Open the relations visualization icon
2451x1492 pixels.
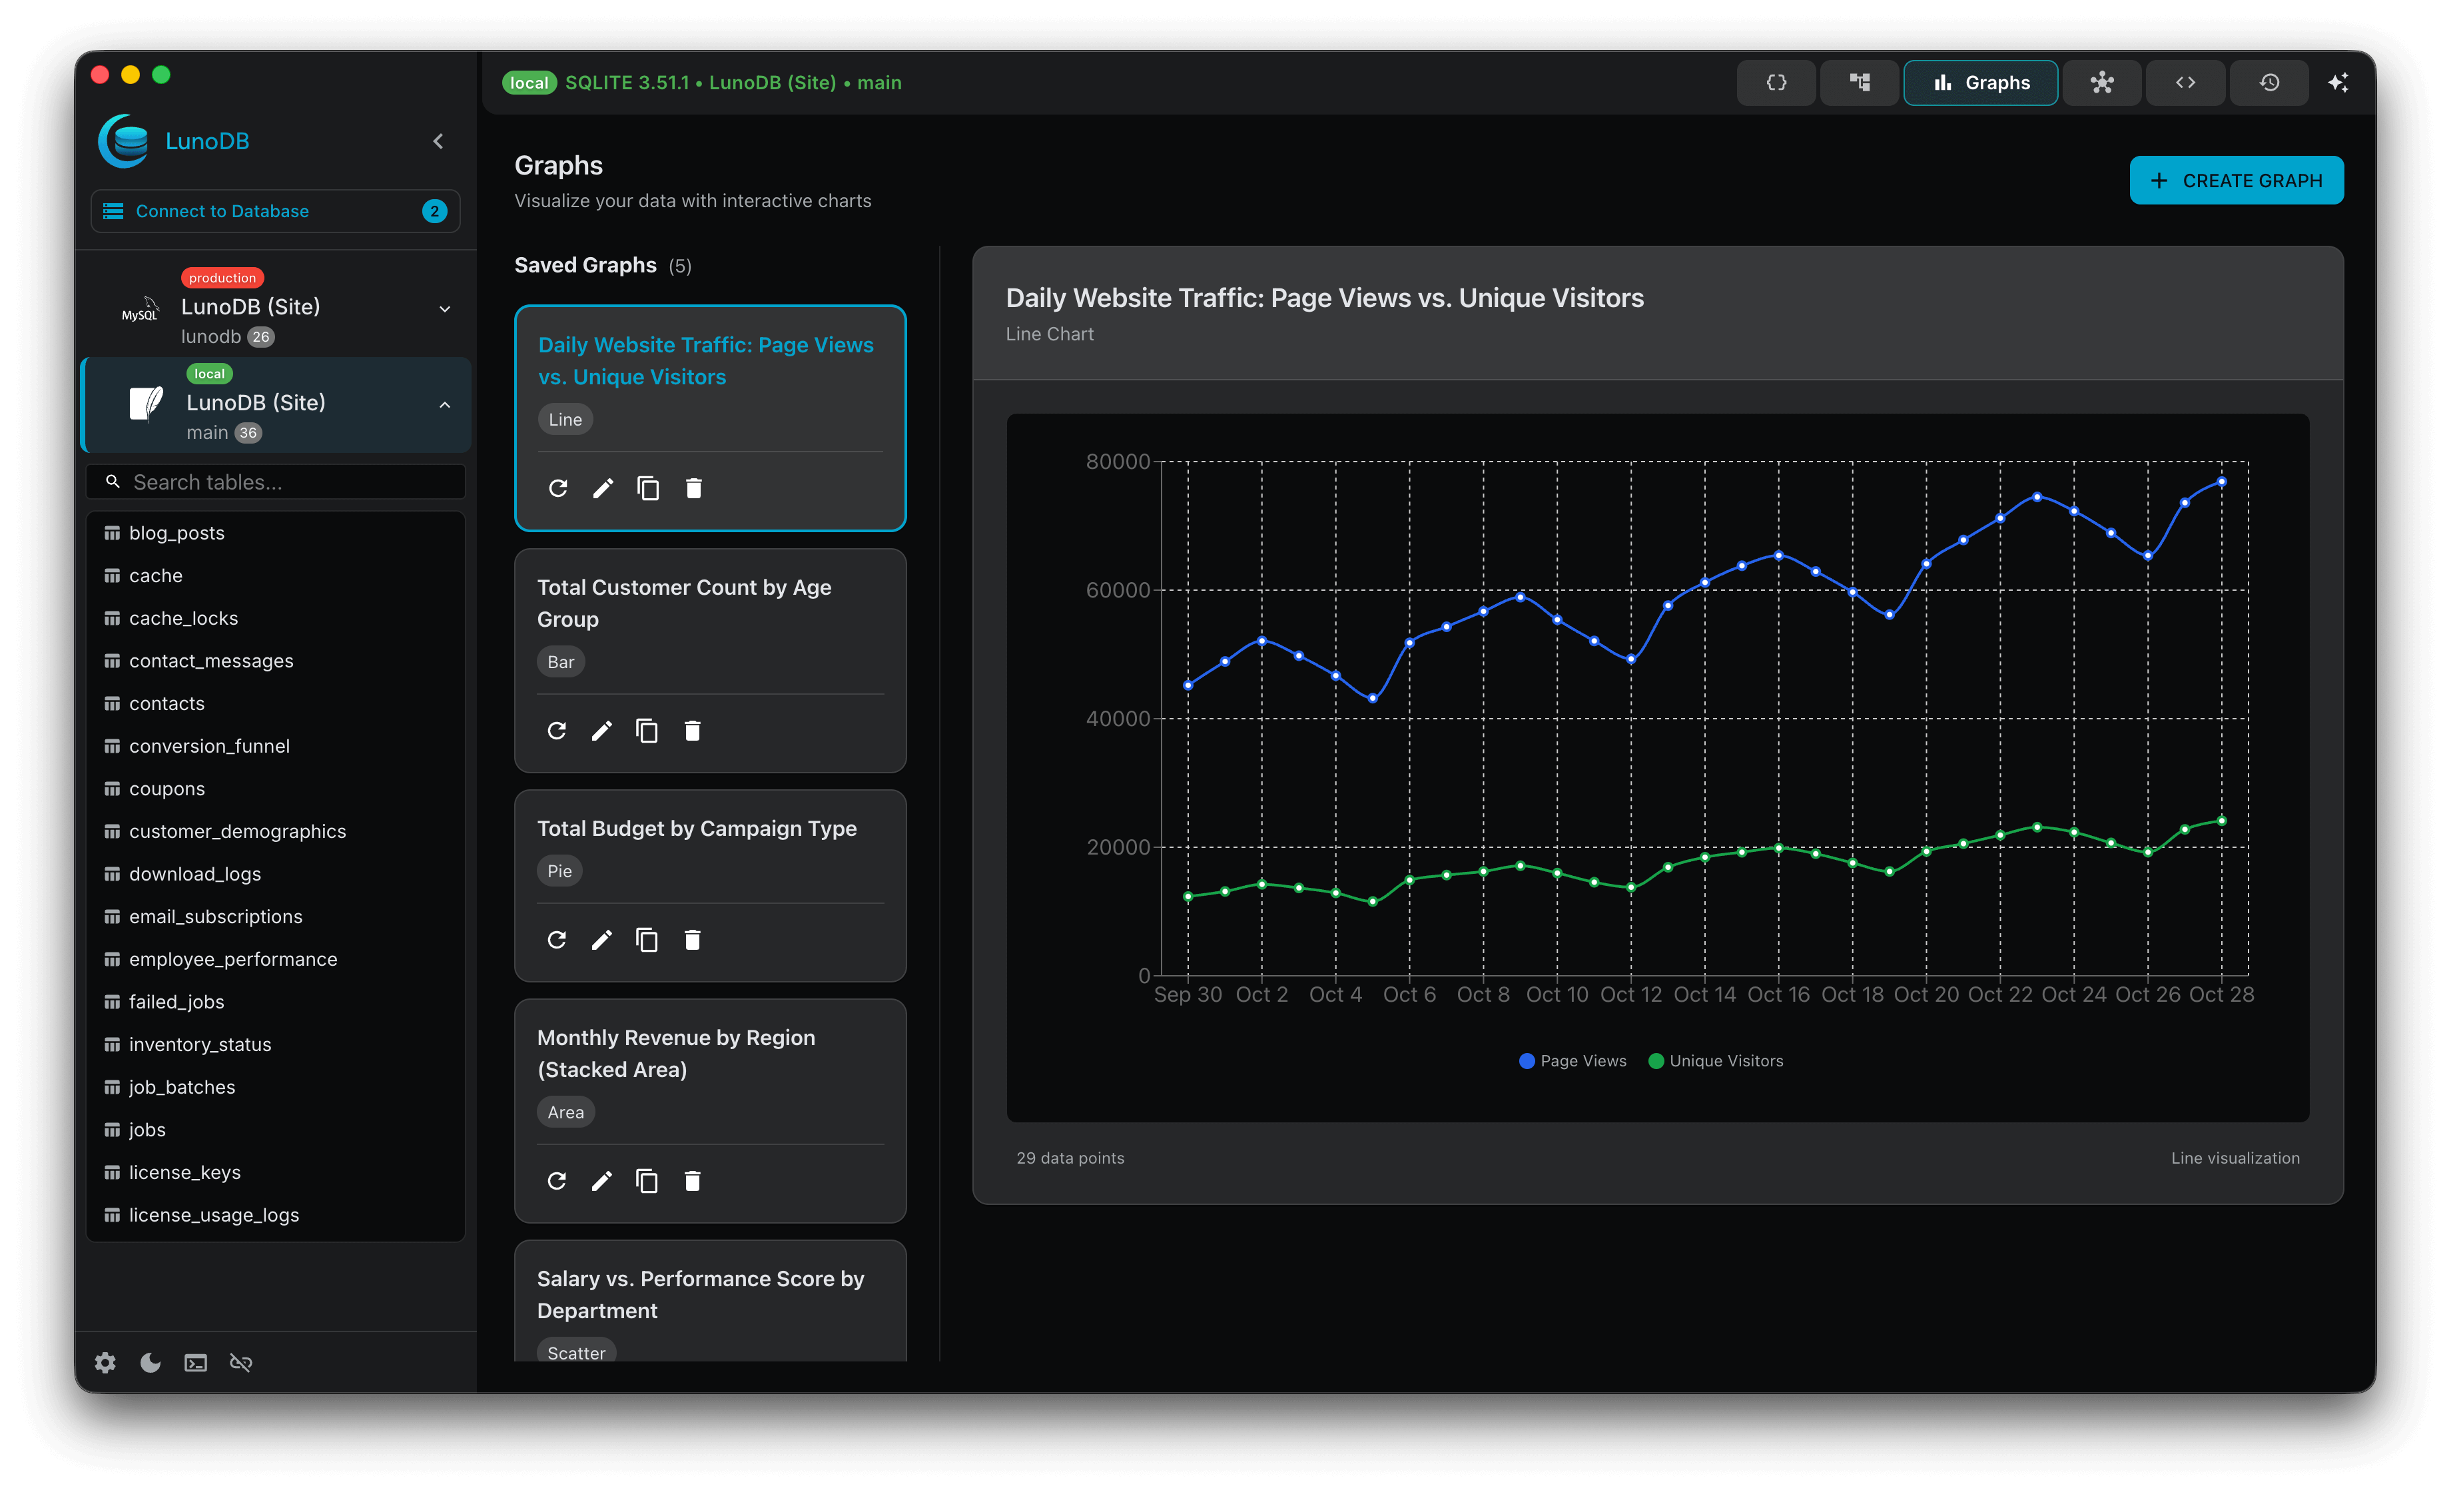2102,83
